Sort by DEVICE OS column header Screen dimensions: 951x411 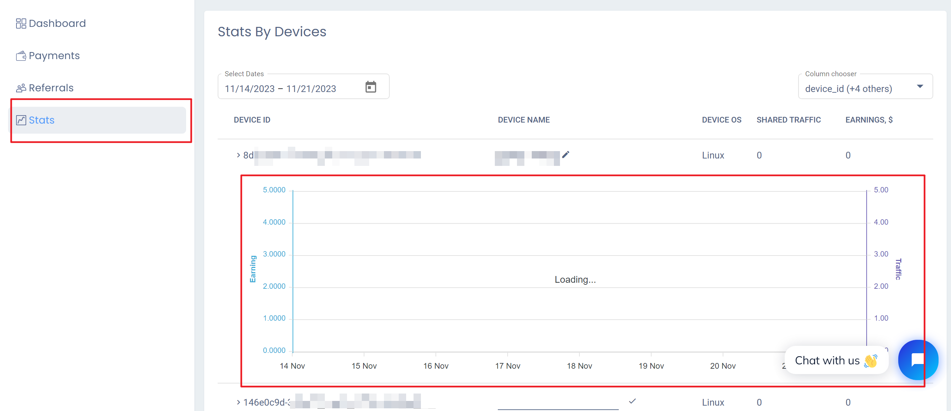pos(721,120)
